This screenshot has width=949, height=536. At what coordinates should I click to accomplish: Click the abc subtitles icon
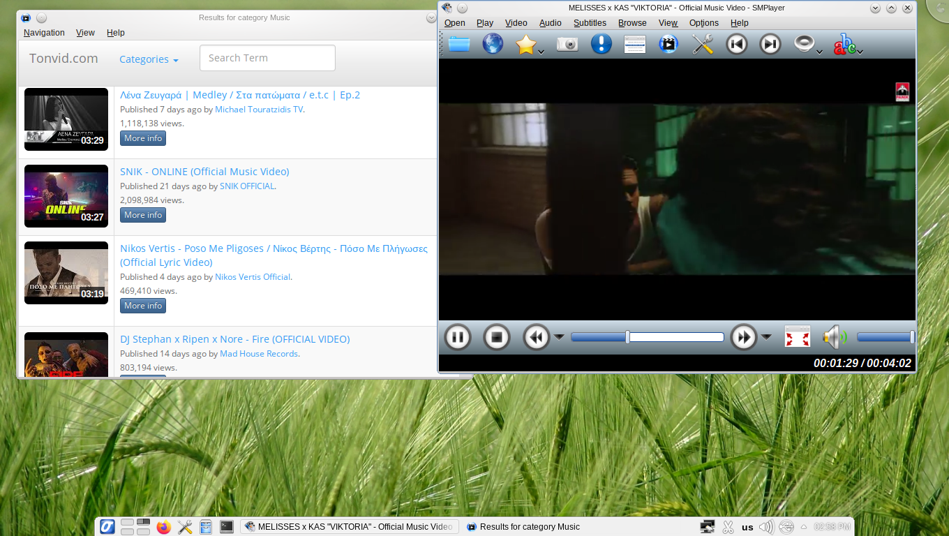[844, 44]
